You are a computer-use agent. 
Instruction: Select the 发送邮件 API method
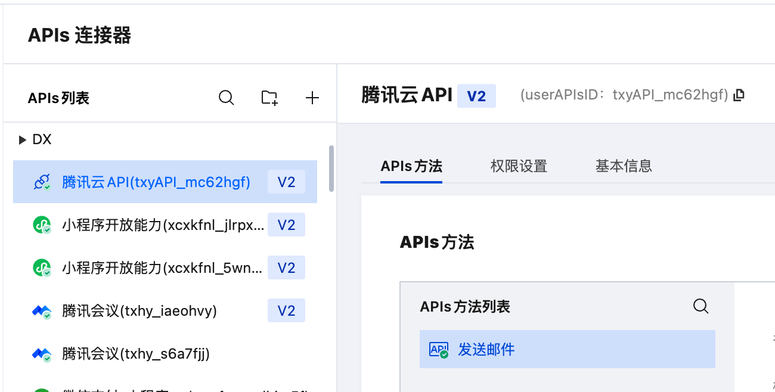pyautogui.click(x=486, y=349)
